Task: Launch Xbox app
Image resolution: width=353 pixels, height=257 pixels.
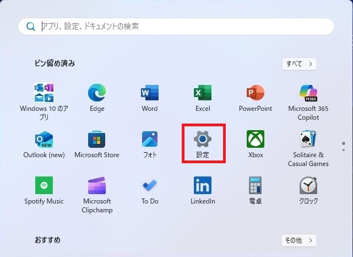Action: (256, 139)
